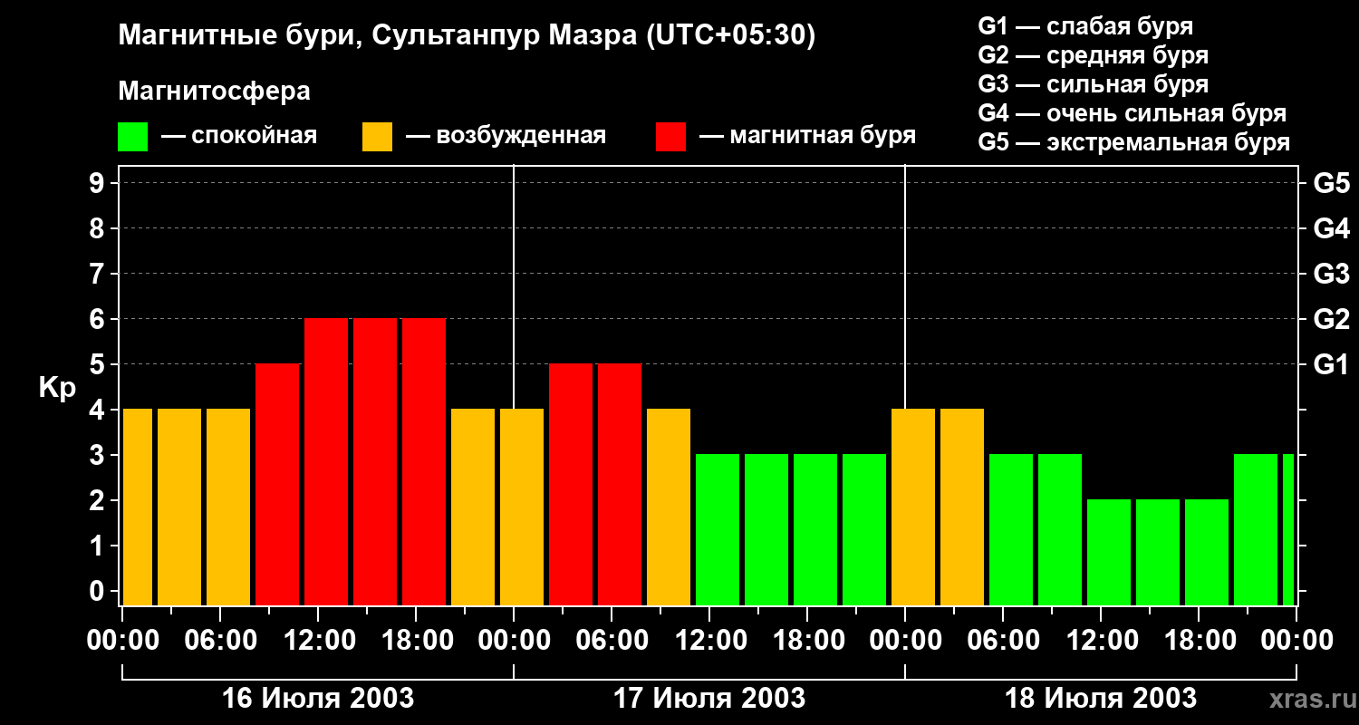Click the green 'спокойная' legend swatch
This screenshot has height=725, width=1359.
(x=132, y=137)
